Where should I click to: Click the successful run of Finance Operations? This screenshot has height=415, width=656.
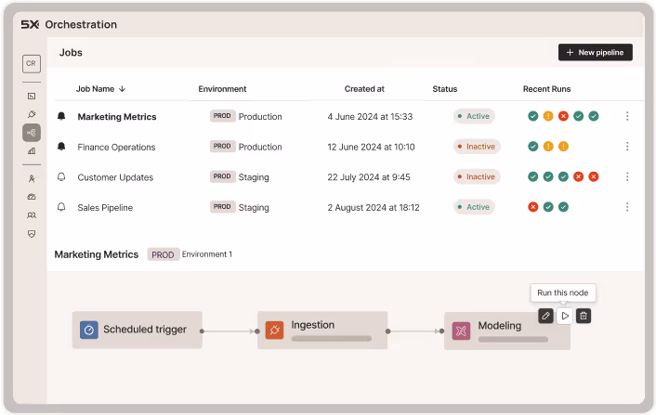pyautogui.click(x=532, y=147)
